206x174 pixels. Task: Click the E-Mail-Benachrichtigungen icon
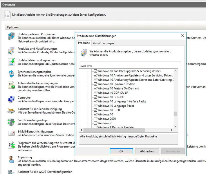coord(11,133)
